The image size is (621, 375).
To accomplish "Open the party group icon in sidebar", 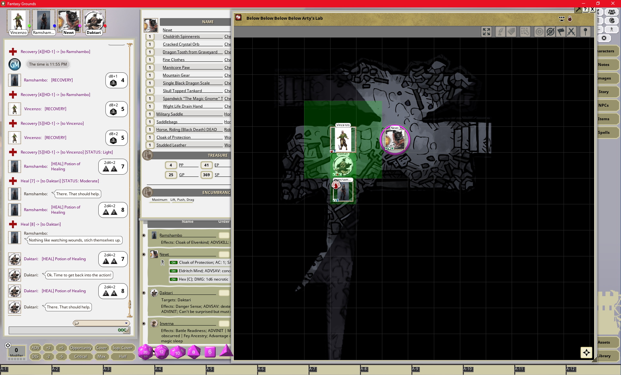I will click(x=612, y=12).
